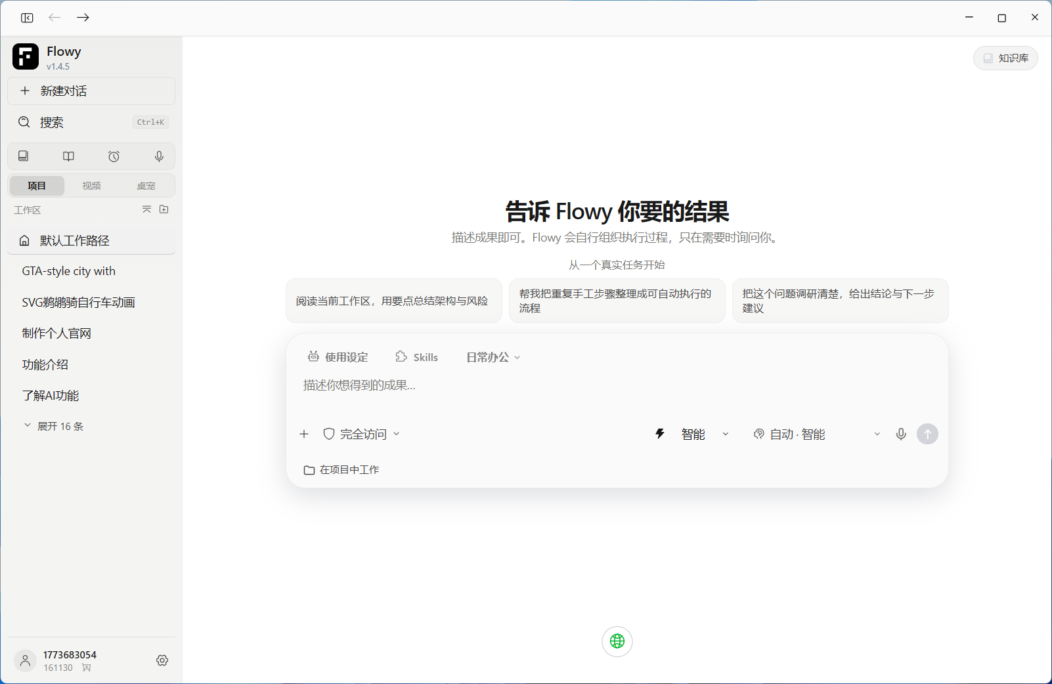Open the 自动·智能 model dropdown
The height and width of the screenshot is (684, 1052).
pyautogui.click(x=817, y=434)
